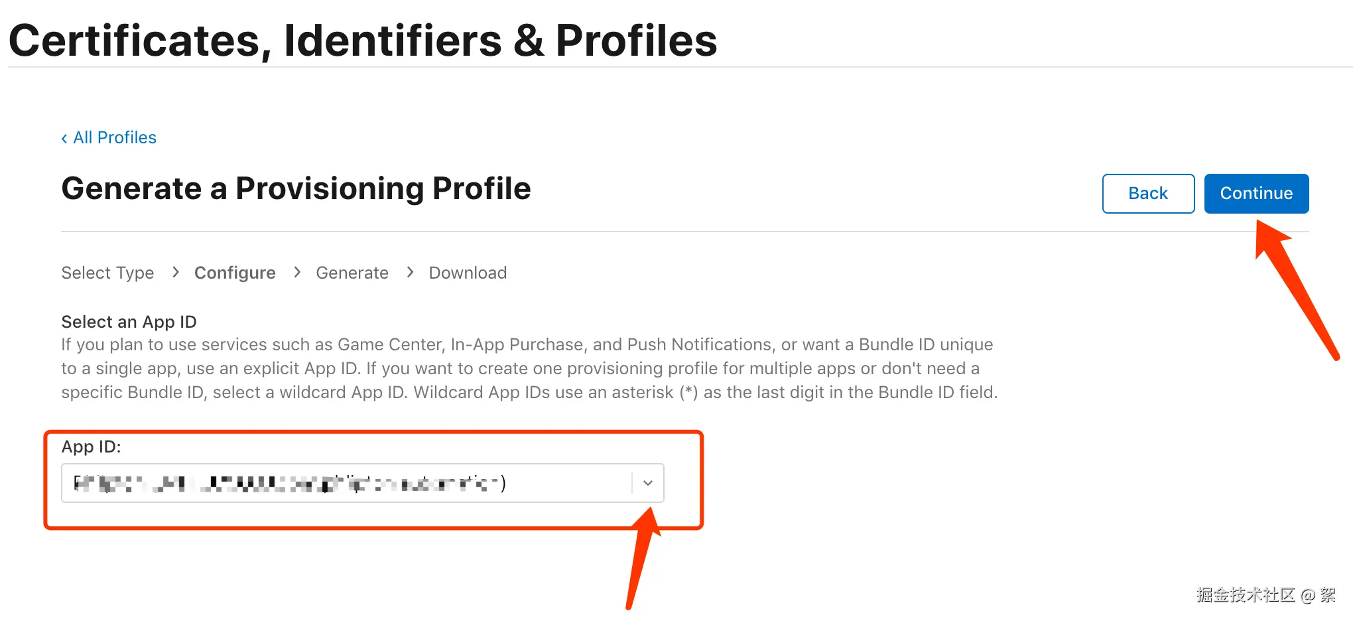Click chevron between Configure and Generate
The image size is (1353, 621).
[297, 273]
